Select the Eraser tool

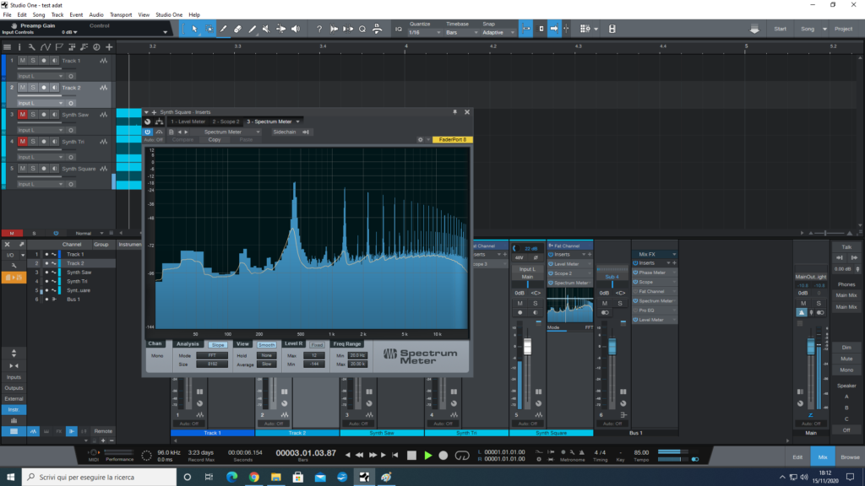pos(237,29)
